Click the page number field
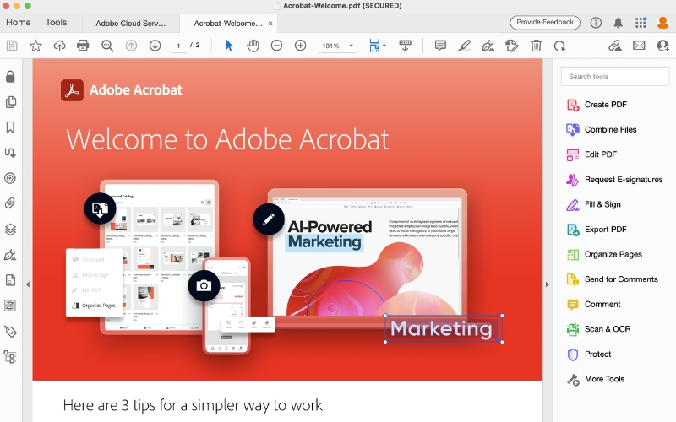 pyautogui.click(x=178, y=46)
